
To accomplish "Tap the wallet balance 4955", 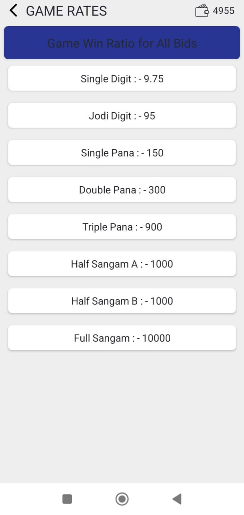I will click(x=224, y=11).
